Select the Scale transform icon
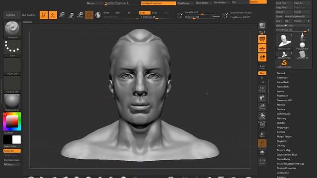Image resolution: width=317 pixels, height=178 pixels. (71, 15)
